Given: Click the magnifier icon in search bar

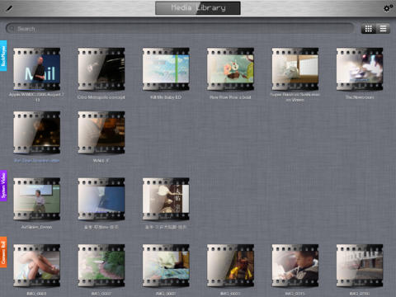Looking at the screenshot, I should pyautogui.click(x=12, y=28).
